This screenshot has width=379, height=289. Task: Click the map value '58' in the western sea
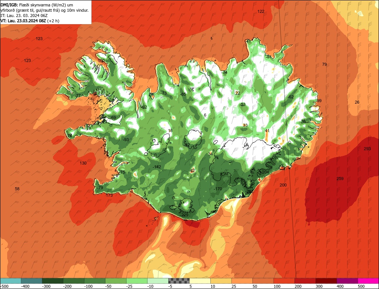17,189
